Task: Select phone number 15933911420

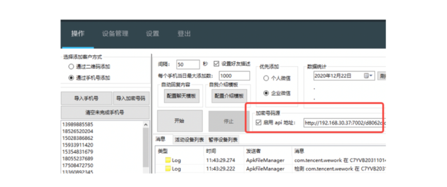Action: coord(77,145)
